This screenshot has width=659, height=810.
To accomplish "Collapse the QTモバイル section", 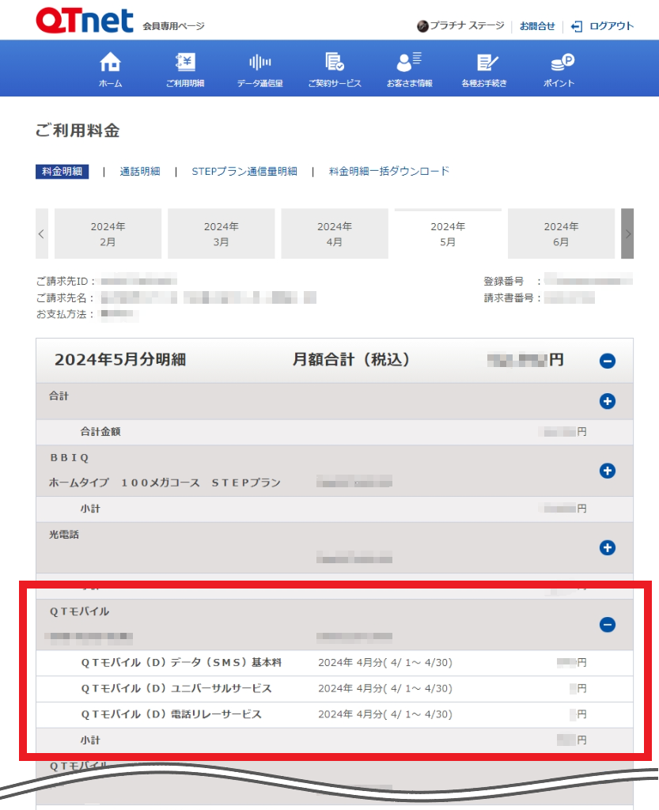I will [608, 625].
